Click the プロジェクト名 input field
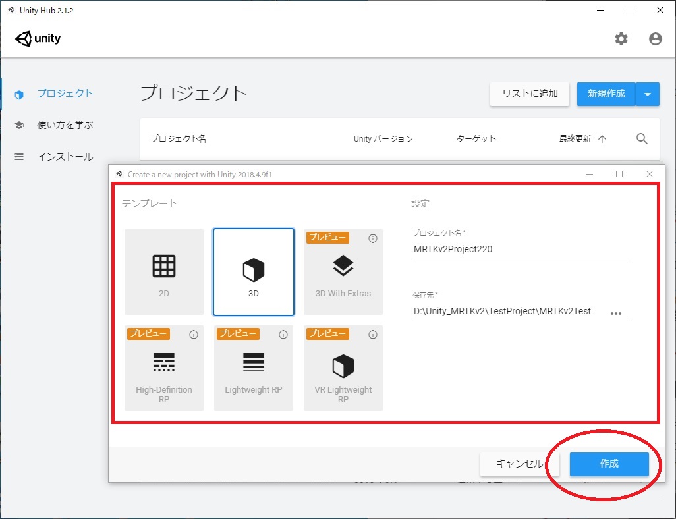The height and width of the screenshot is (519, 676). (x=521, y=249)
